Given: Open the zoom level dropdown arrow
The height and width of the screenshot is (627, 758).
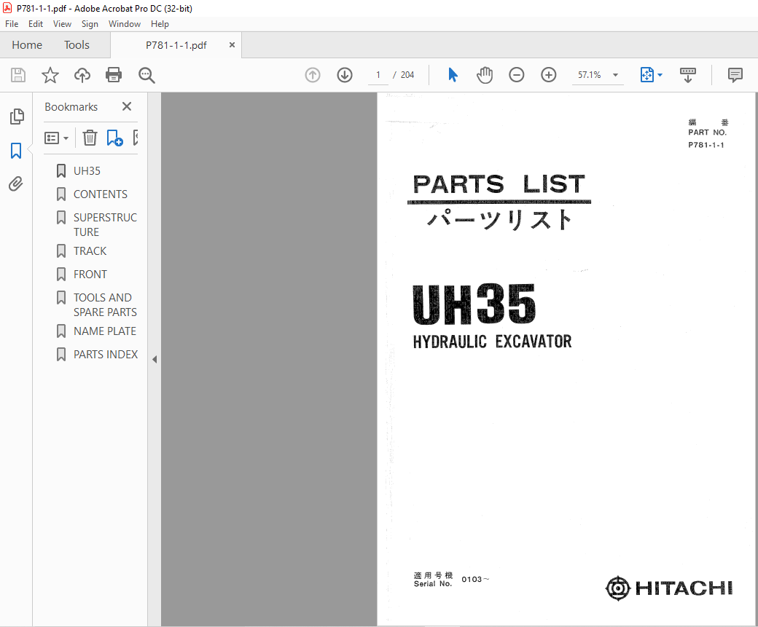Looking at the screenshot, I should [x=615, y=75].
